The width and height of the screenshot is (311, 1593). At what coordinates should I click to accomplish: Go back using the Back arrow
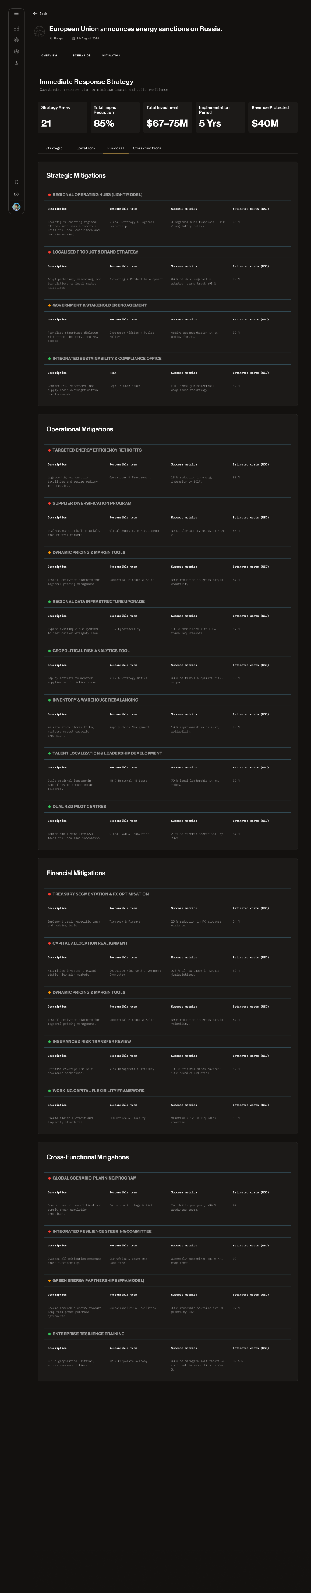point(40,14)
